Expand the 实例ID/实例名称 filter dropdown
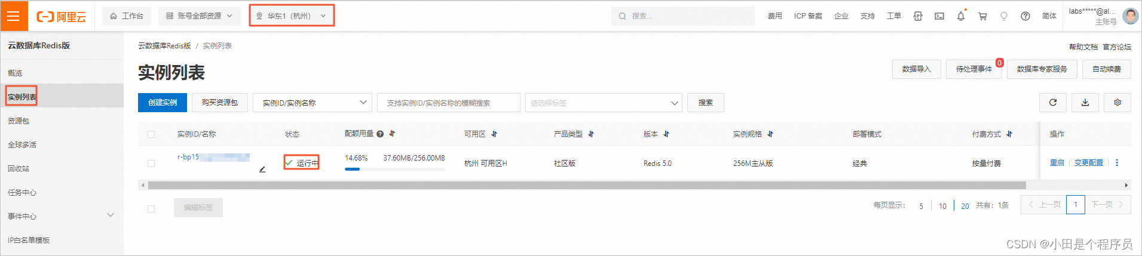 coord(312,103)
